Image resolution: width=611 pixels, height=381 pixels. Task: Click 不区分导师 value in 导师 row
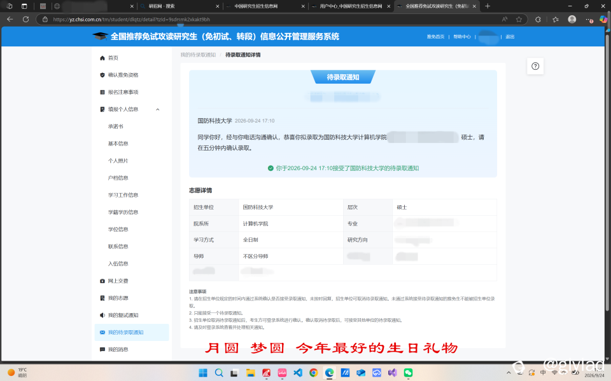tap(256, 256)
